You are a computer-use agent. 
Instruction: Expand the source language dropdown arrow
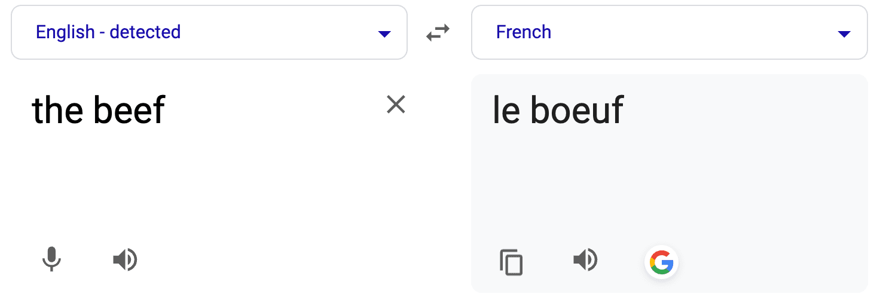384,33
